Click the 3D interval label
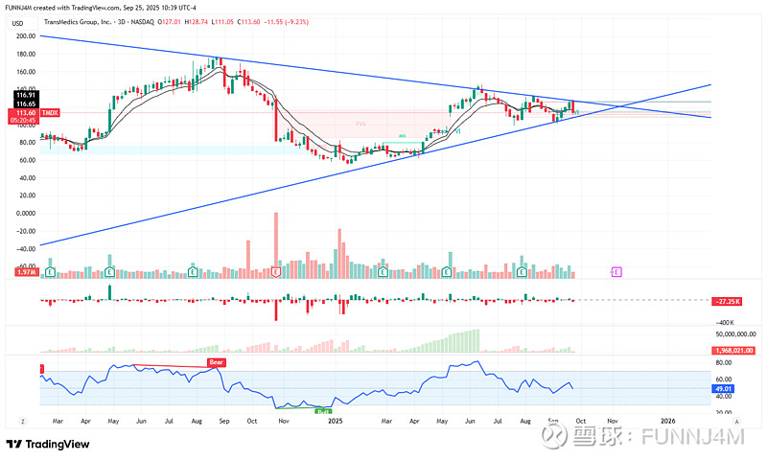The height and width of the screenshot is (460, 767). click(122, 22)
